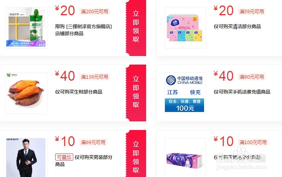Open 仅可购买生鲜部分商品 coupon description
The height and width of the screenshot is (177, 282).
coord(79,92)
